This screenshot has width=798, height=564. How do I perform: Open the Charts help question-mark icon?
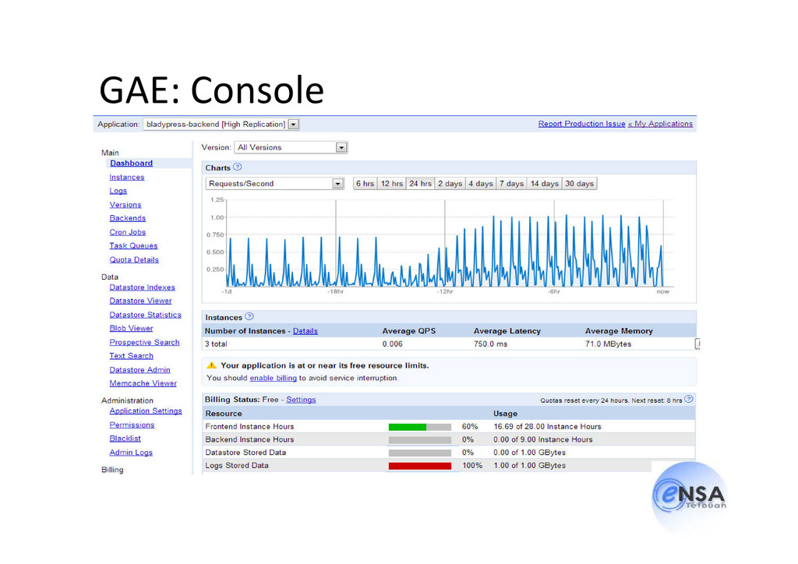237,167
